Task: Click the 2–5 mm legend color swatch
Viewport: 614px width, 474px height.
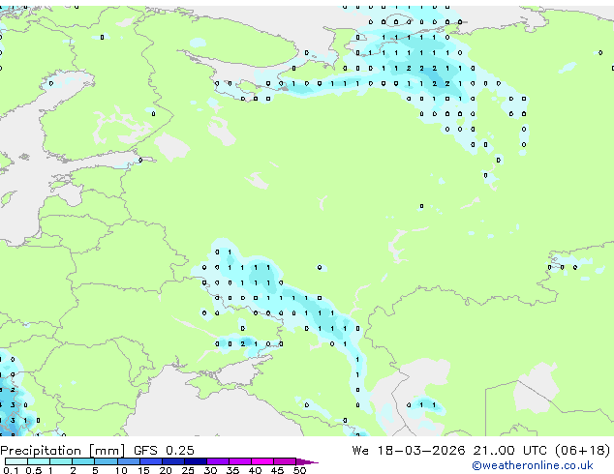Action: (83, 461)
